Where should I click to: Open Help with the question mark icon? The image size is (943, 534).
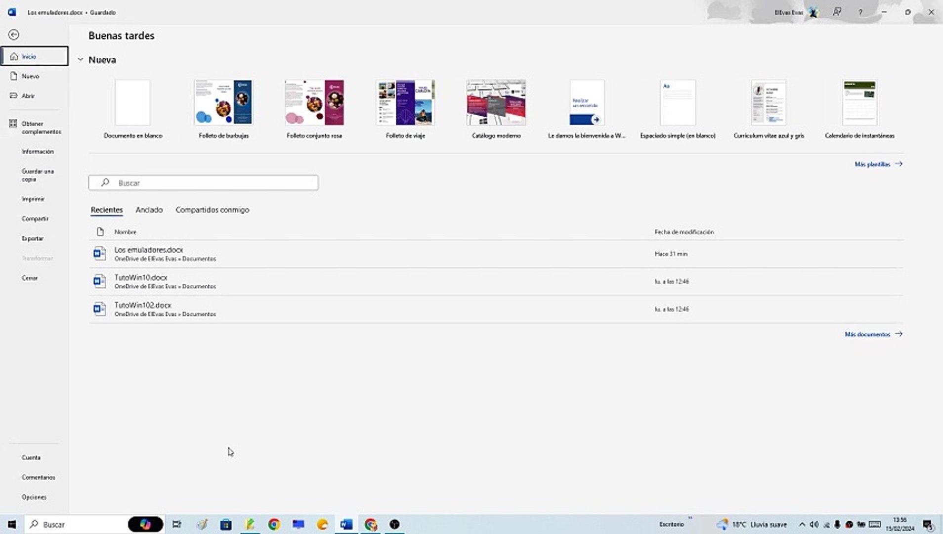860,12
